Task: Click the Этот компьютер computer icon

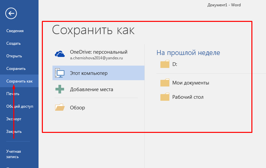Action: (x=60, y=73)
